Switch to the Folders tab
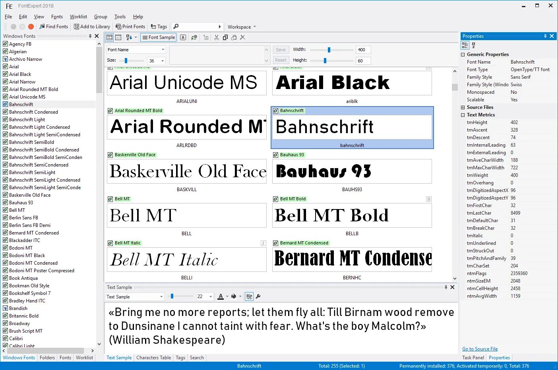The height and width of the screenshot is (370, 558). click(x=47, y=358)
